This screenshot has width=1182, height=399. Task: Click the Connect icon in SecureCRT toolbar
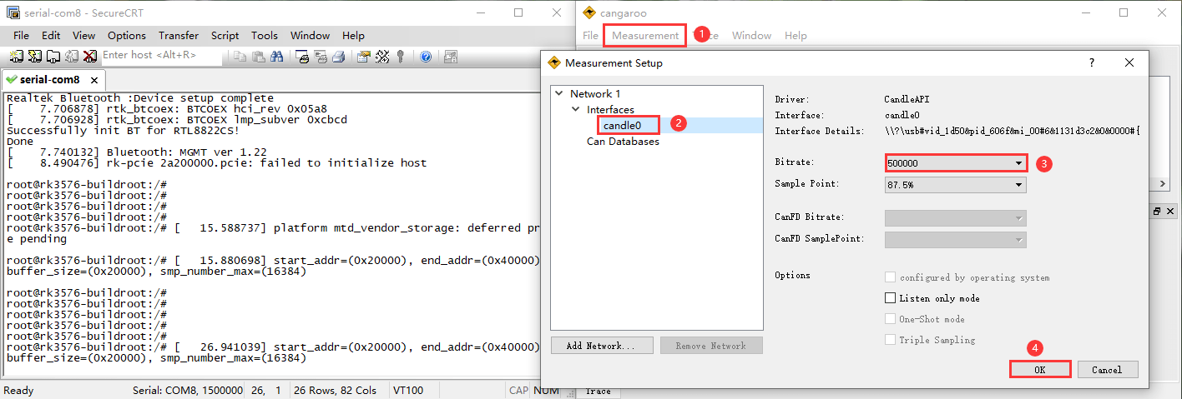click(15, 57)
